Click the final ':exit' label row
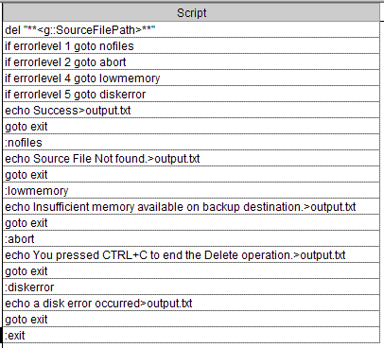Screen dimensions: 384x348 (191, 336)
